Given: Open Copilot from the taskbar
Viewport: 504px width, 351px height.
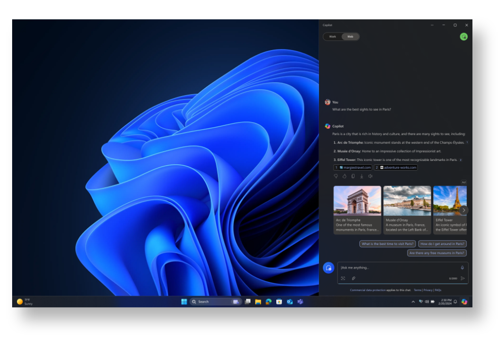Looking at the screenshot, I should coord(465,301).
